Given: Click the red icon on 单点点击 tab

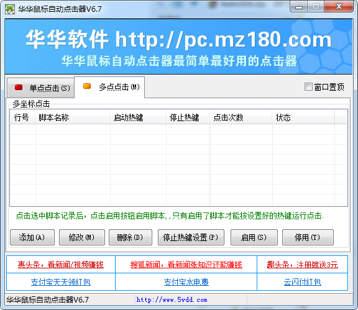Looking at the screenshot, I should tap(19, 87).
